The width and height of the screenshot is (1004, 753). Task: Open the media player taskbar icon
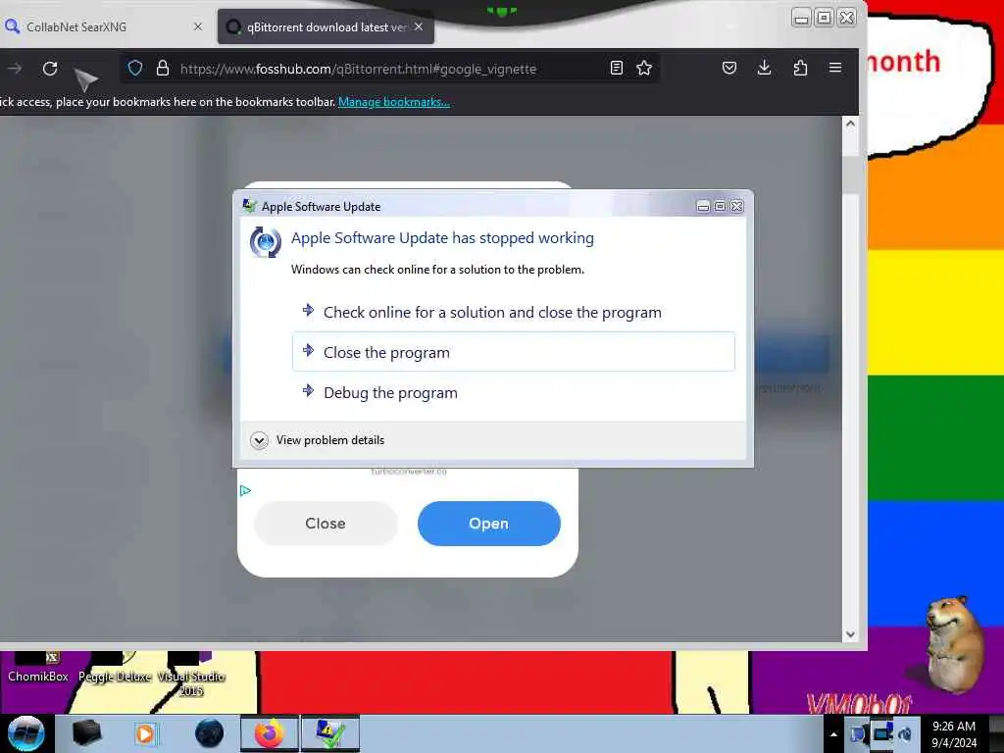click(x=145, y=733)
